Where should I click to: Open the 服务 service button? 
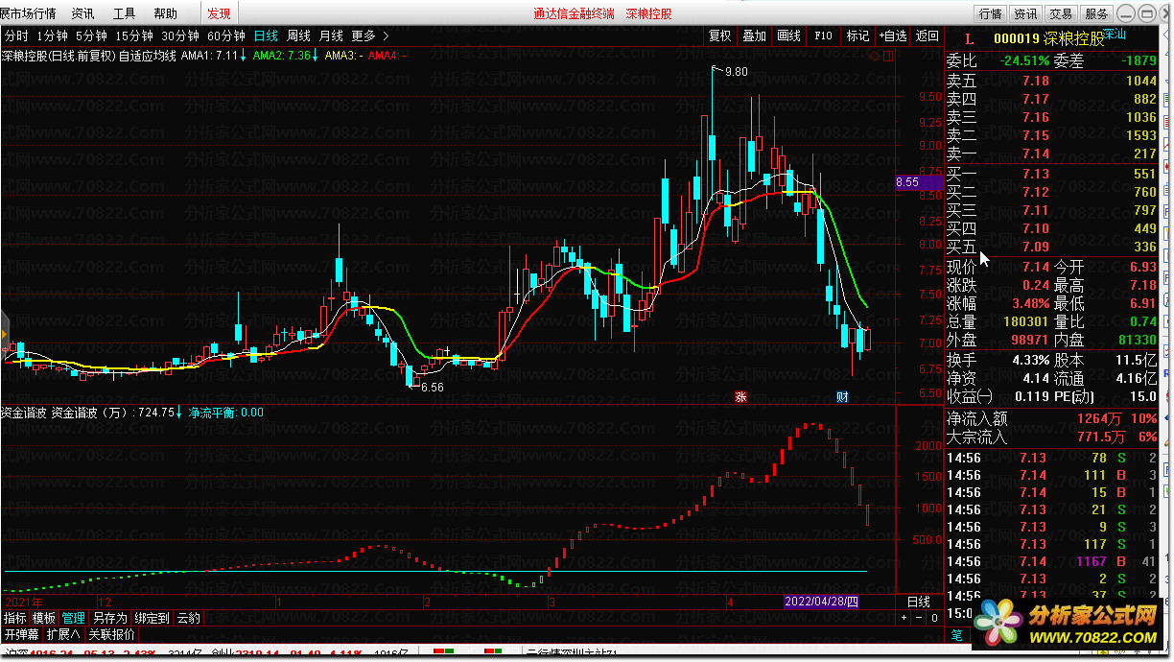pyautogui.click(x=1095, y=13)
